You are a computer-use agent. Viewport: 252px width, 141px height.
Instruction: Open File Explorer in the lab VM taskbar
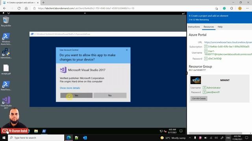(36, 131)
